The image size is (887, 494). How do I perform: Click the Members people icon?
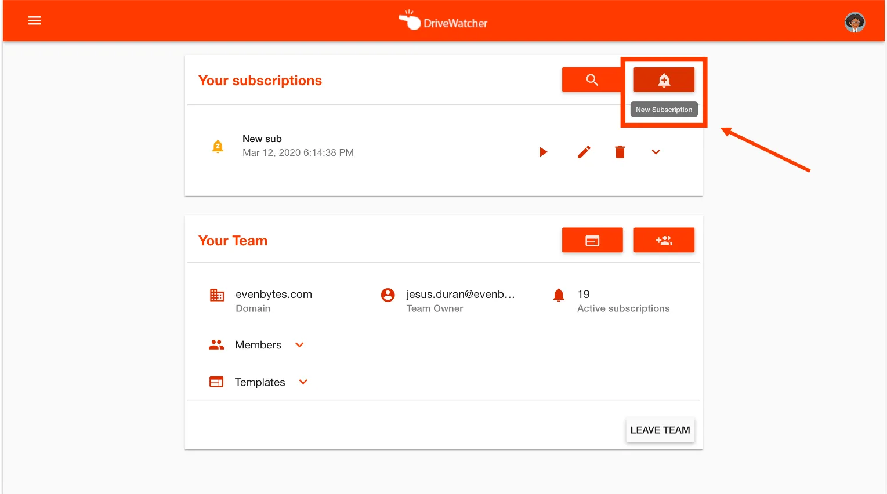pos(216,345)
